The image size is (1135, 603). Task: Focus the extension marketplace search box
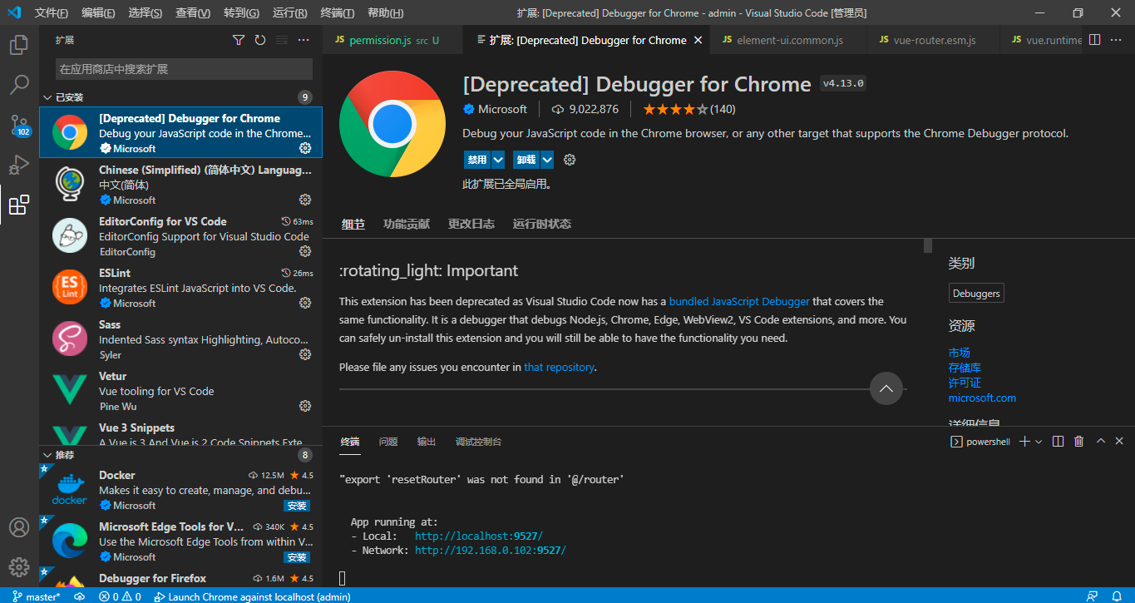184,69
